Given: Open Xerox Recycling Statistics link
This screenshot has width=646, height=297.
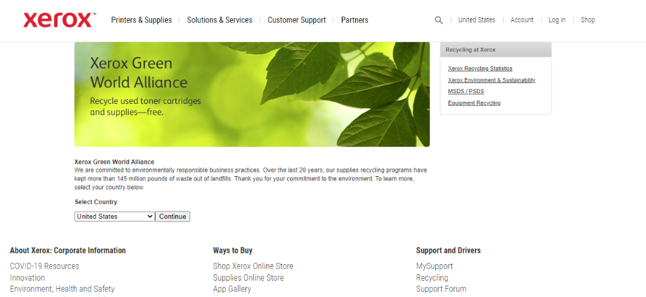Looking at the screenshot, I should point(480,69).
